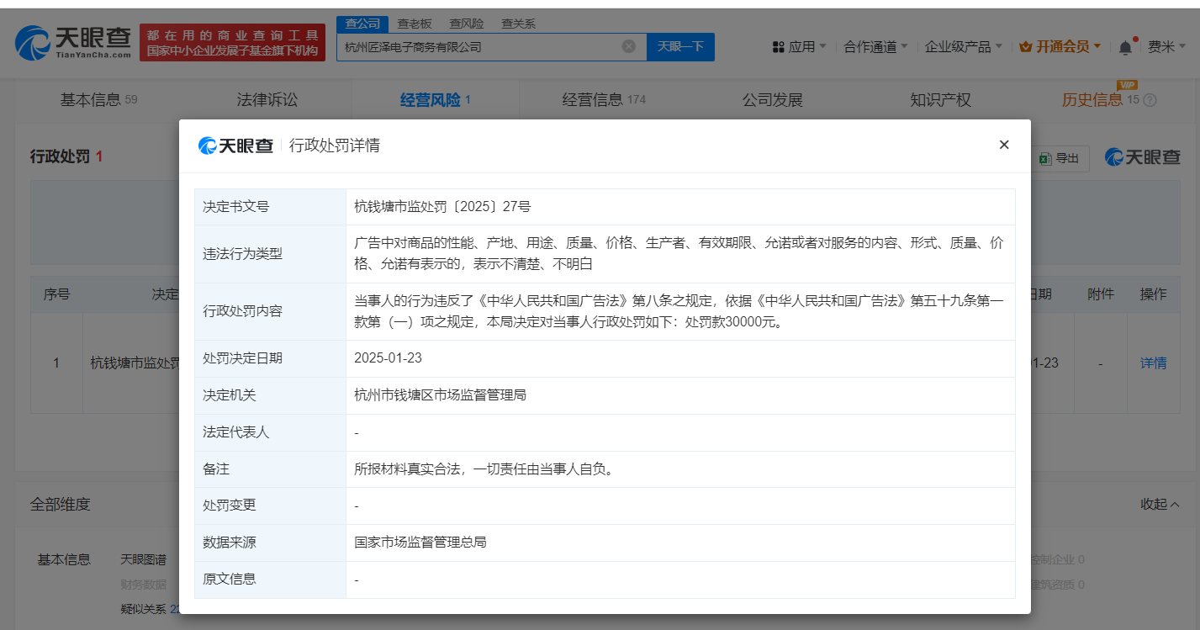Click the crown icon for 开通会员

1025,47
